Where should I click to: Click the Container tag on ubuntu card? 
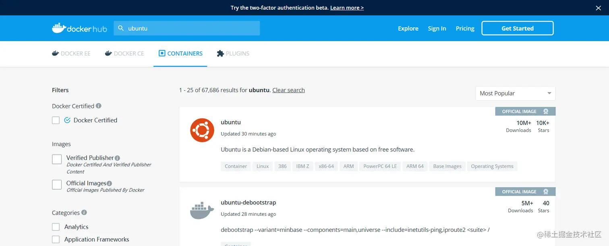(x=236, y=166)
